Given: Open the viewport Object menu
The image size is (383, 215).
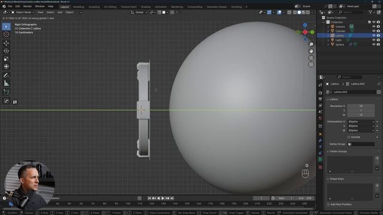Looking at the screenshot, I should click(x=69, y=12).
